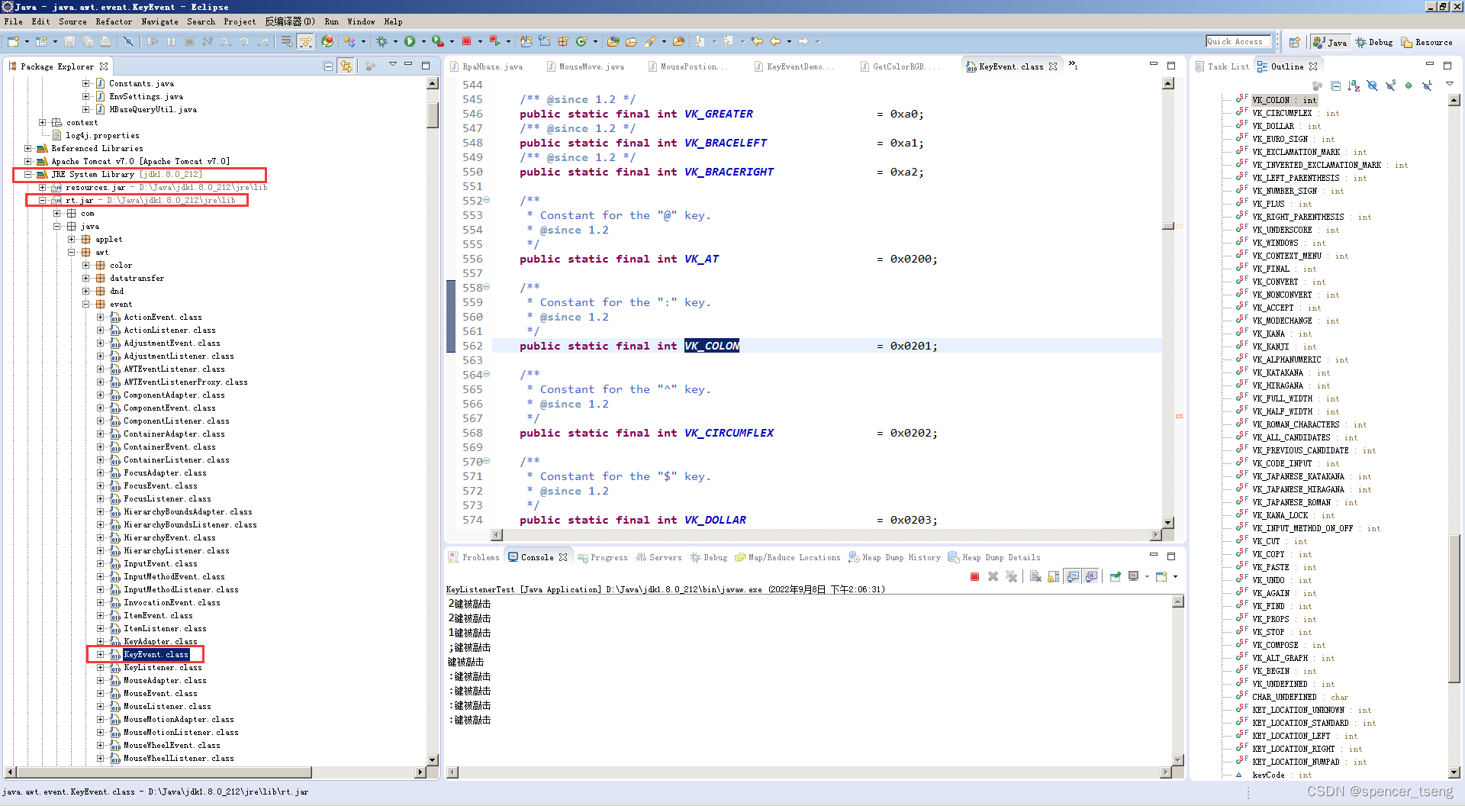This screenshot has width=1465, height=806.
Task: Open the Problems view tab
Action: pyautogui.click(x=480, y=557)
